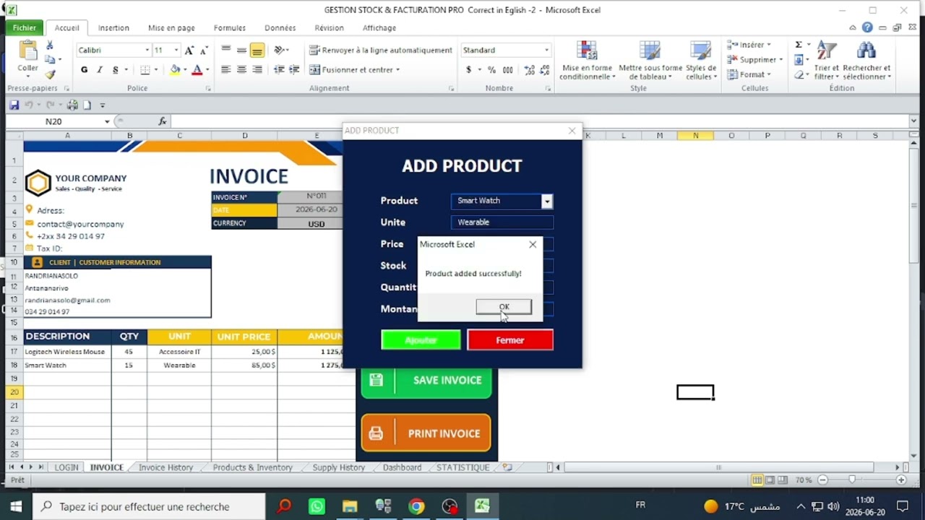Click the zoom slider plus button

[x=901, y=480]
